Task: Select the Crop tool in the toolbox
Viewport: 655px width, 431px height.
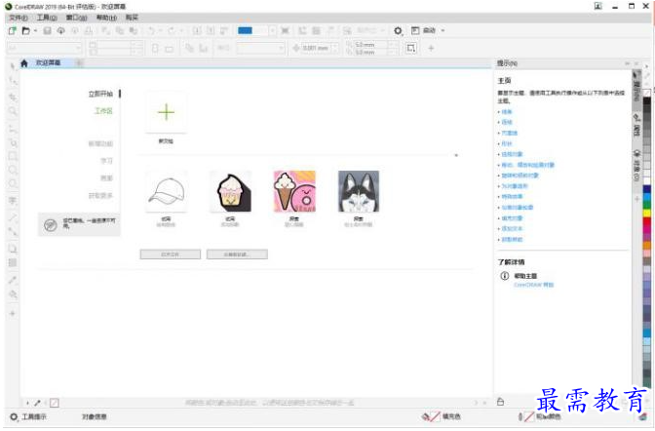Action: 13,97
